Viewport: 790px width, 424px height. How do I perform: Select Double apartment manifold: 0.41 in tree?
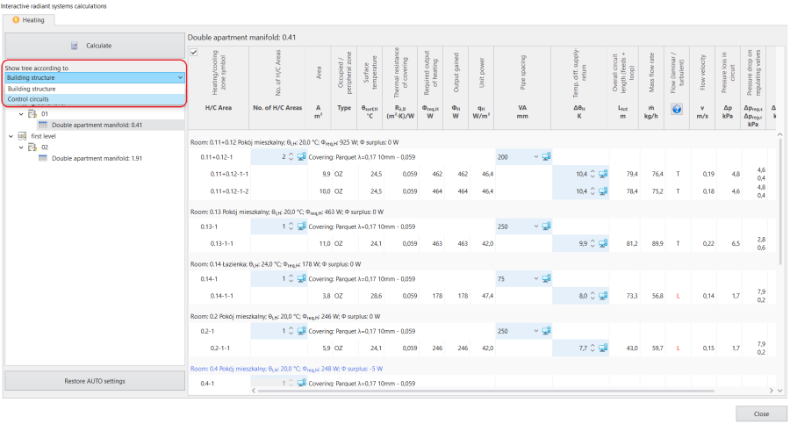pos(97,125)
